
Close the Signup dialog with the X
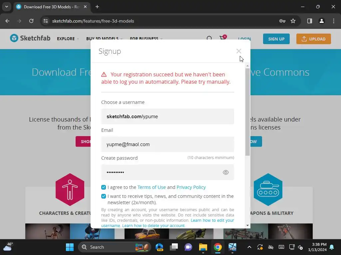click(238, 51)
